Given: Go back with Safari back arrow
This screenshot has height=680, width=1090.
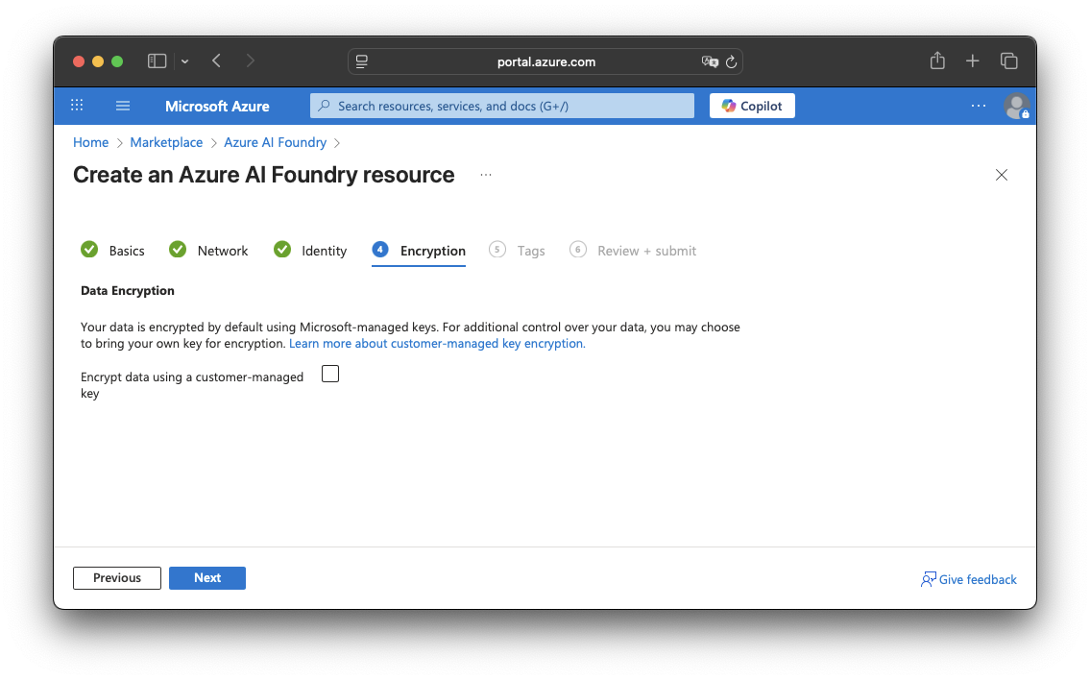Looking at the screenshot, I should [x=217, y=61].
